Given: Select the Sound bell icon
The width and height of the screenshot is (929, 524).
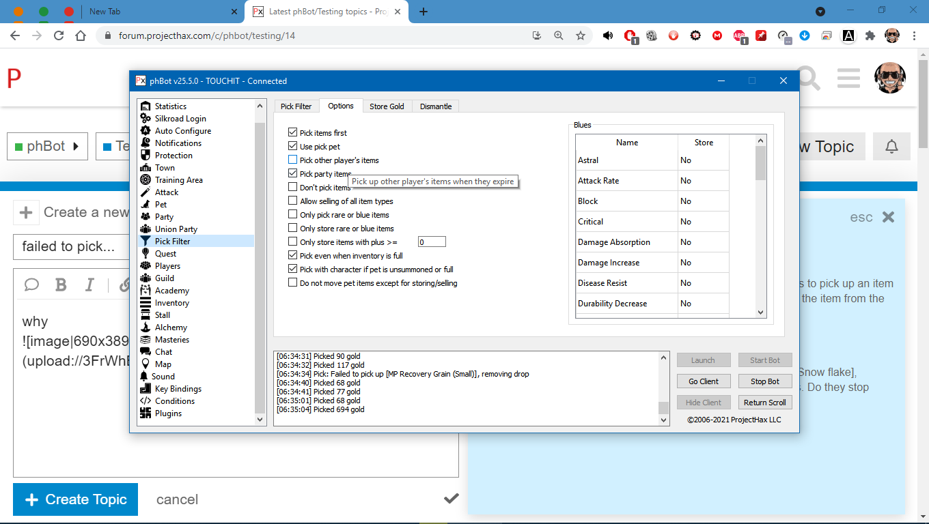Looking at the screenshot, I should tap(144, 377).
